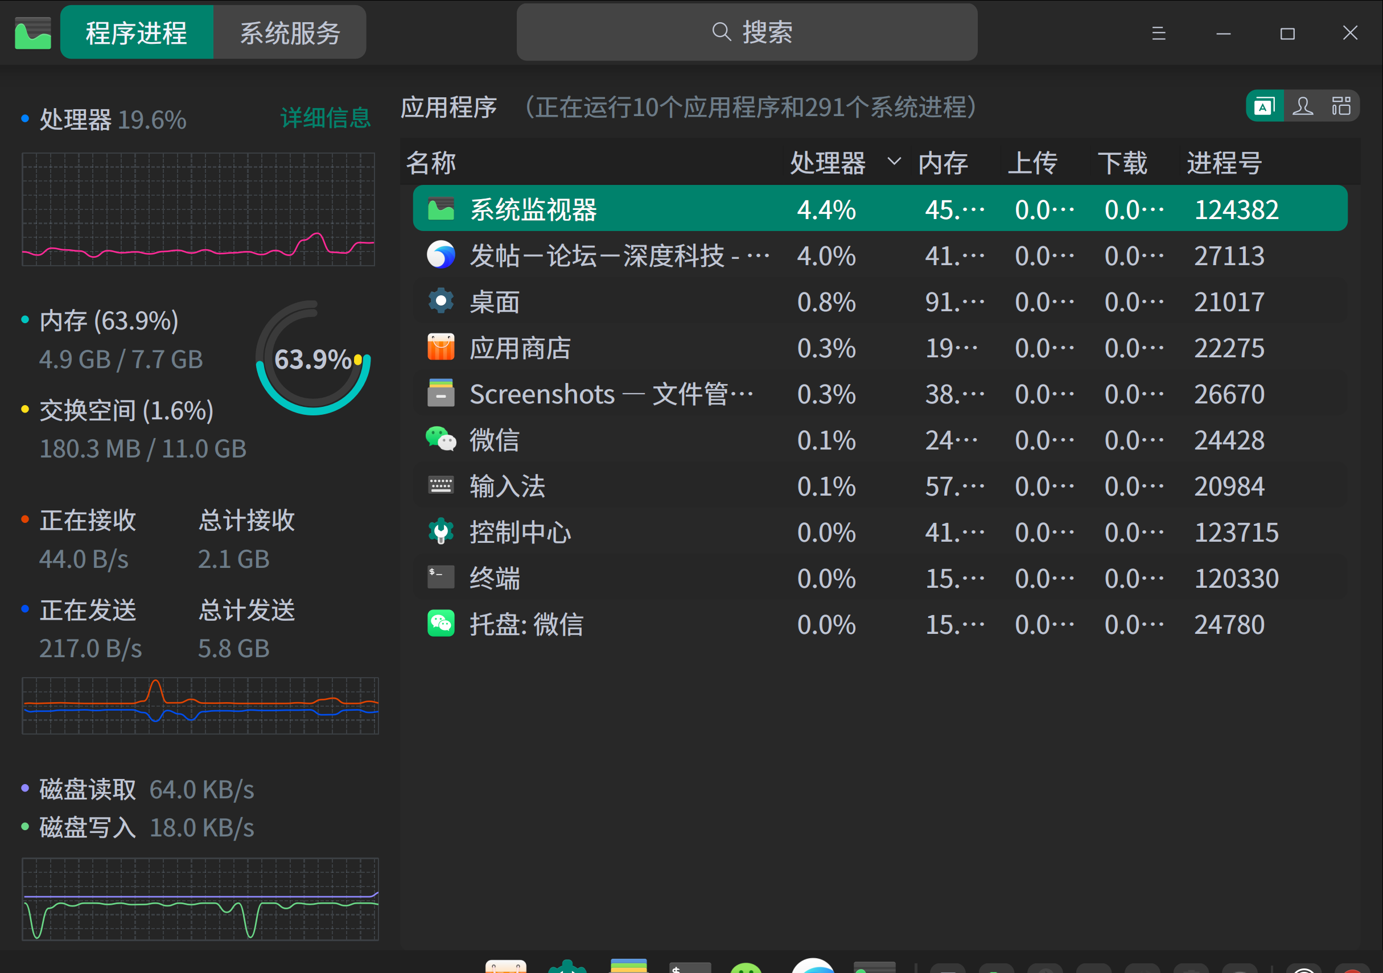
Task: Open 详细信息 link next to processor
Action: [x=326, y=118]
